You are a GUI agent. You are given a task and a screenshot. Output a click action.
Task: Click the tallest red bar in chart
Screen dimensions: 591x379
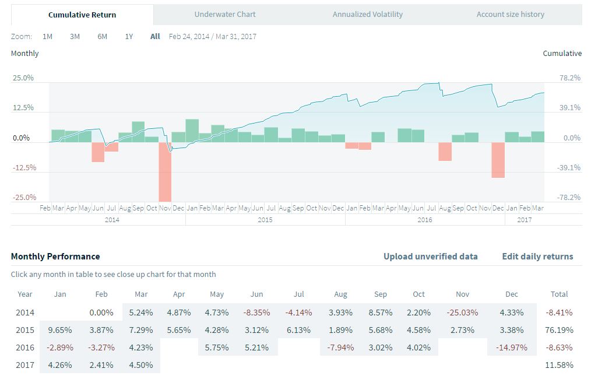click(165, 172)
